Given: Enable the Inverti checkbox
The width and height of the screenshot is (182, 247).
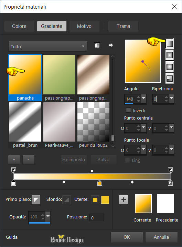Looking at the screenshot, I should pyautogui.click(x=128, y=110).
